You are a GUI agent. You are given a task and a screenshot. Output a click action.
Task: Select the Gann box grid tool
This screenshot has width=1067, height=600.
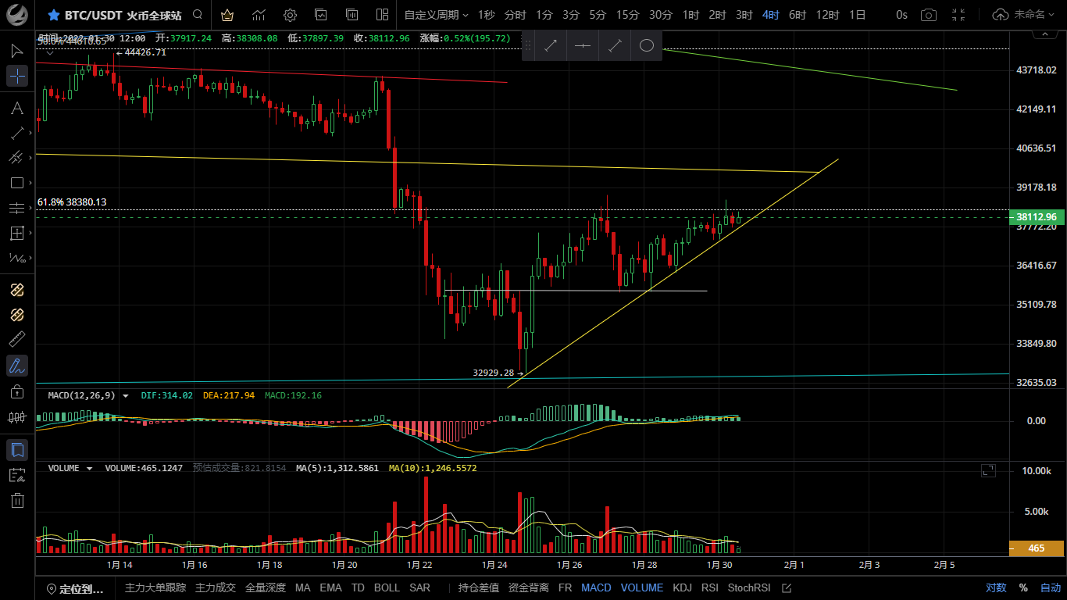coord(17,233)
